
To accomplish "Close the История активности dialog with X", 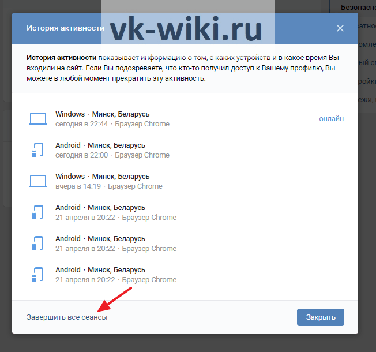I will click(340, 28).
